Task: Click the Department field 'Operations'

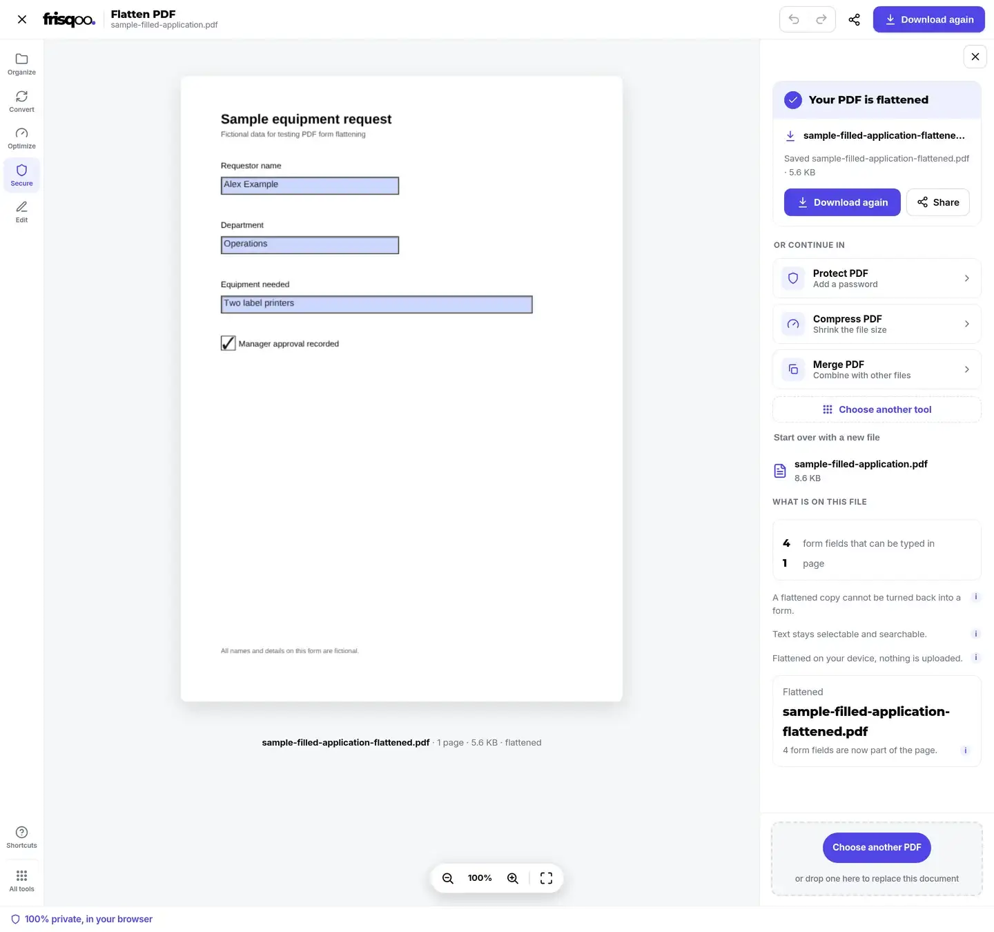Action: point(310,245)
